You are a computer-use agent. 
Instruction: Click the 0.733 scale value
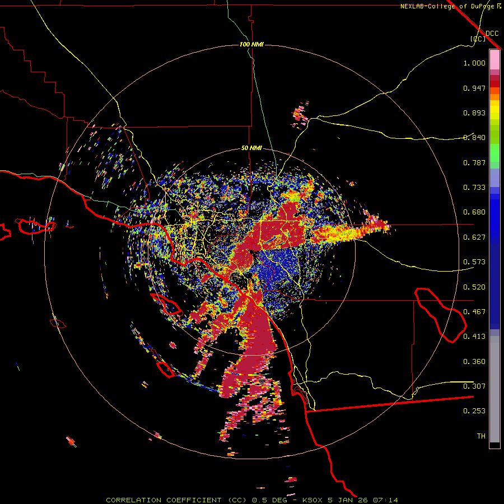(x=474, y=188)
